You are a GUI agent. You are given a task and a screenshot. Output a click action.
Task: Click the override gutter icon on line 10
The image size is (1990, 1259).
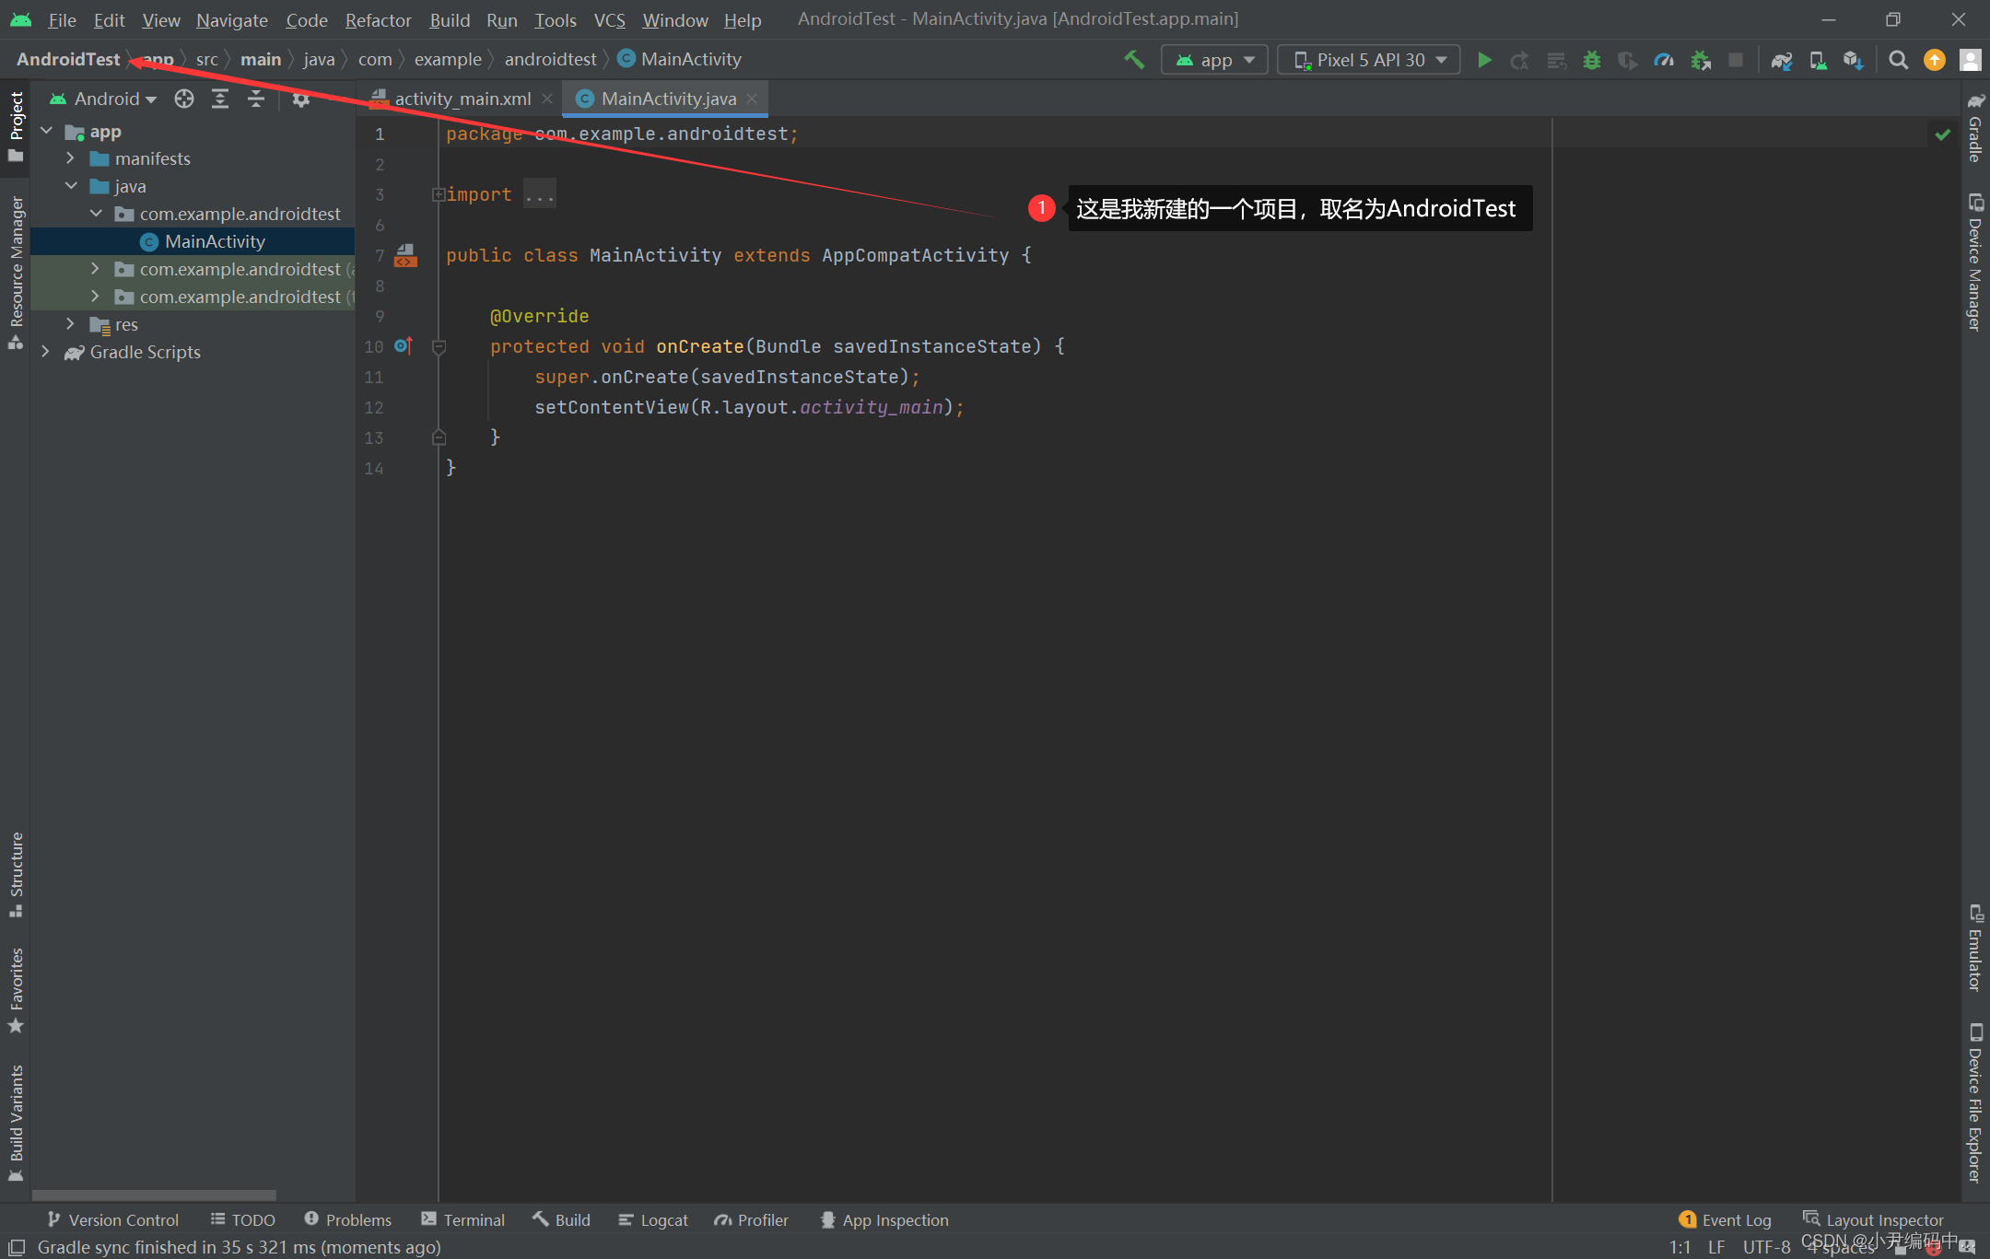(404, 346)
